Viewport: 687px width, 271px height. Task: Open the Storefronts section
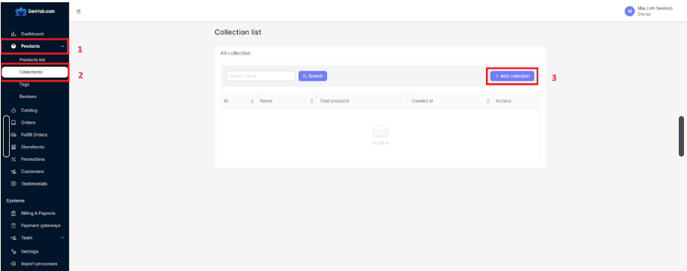[x=32, y=147]
